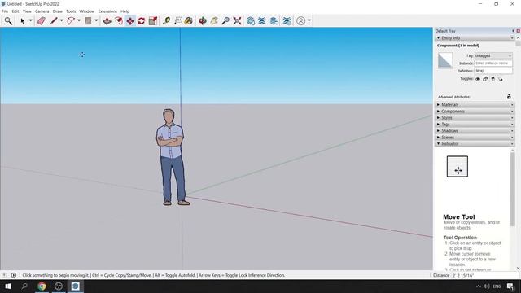Toggle the cast shadows icon
This screenshot has height=293, width=521.
click(x=501, y=79)
